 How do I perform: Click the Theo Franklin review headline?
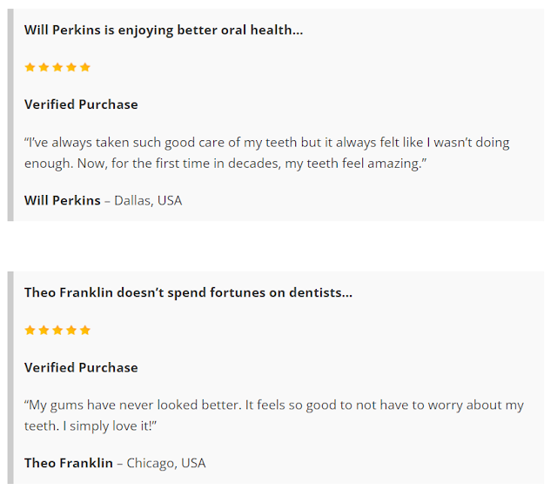pos(188,292)
